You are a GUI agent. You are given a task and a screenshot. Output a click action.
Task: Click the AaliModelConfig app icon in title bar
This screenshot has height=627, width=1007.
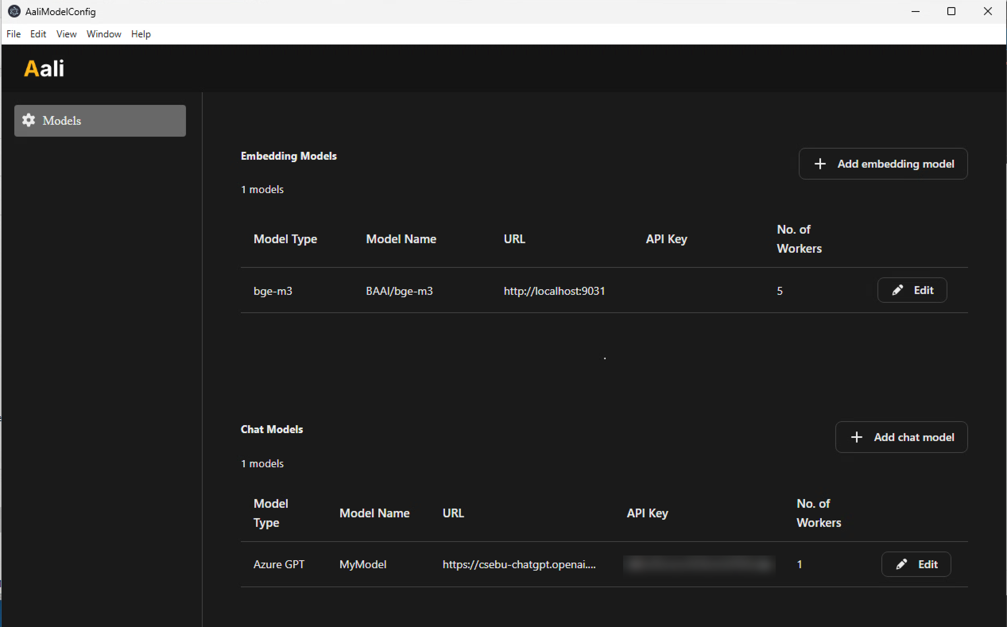pyautogui.click(x=14, y=11)
